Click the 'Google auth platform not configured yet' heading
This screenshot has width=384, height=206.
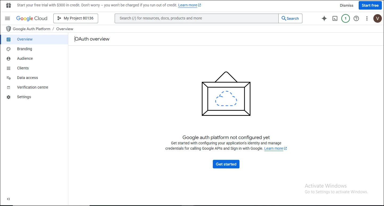pos(226,137)
